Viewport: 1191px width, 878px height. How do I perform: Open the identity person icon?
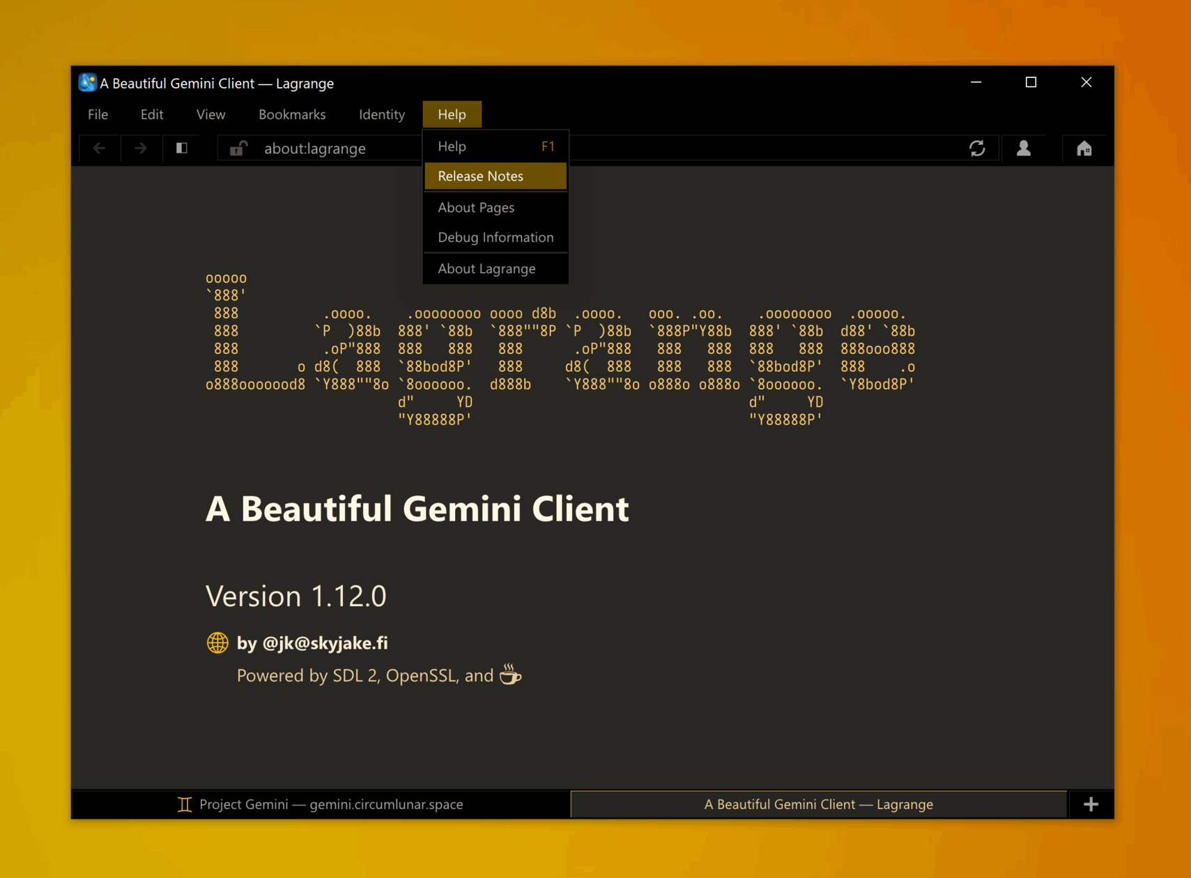point(1024,148)
